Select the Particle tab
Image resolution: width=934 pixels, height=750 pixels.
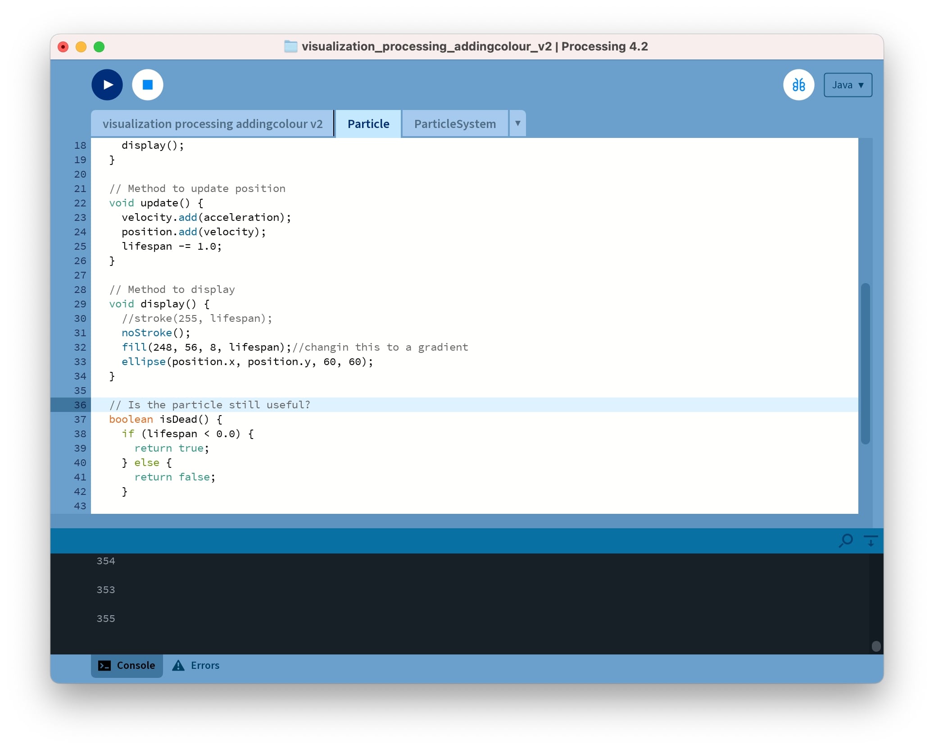[368, 124]
